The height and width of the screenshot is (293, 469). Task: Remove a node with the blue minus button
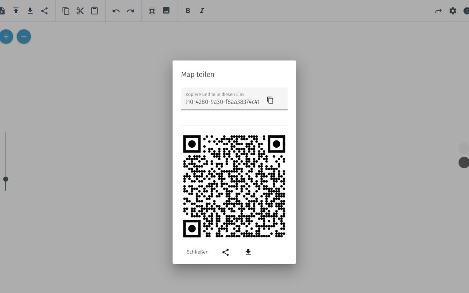(24, 37)
